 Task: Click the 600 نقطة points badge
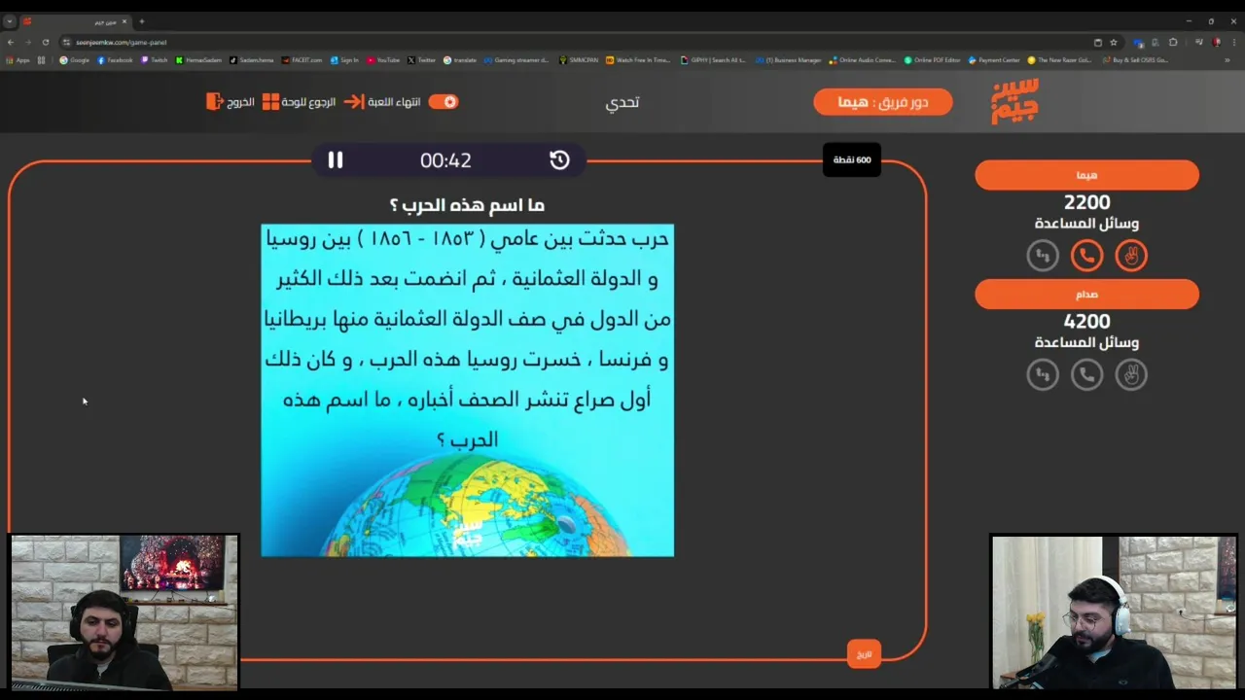852,159
